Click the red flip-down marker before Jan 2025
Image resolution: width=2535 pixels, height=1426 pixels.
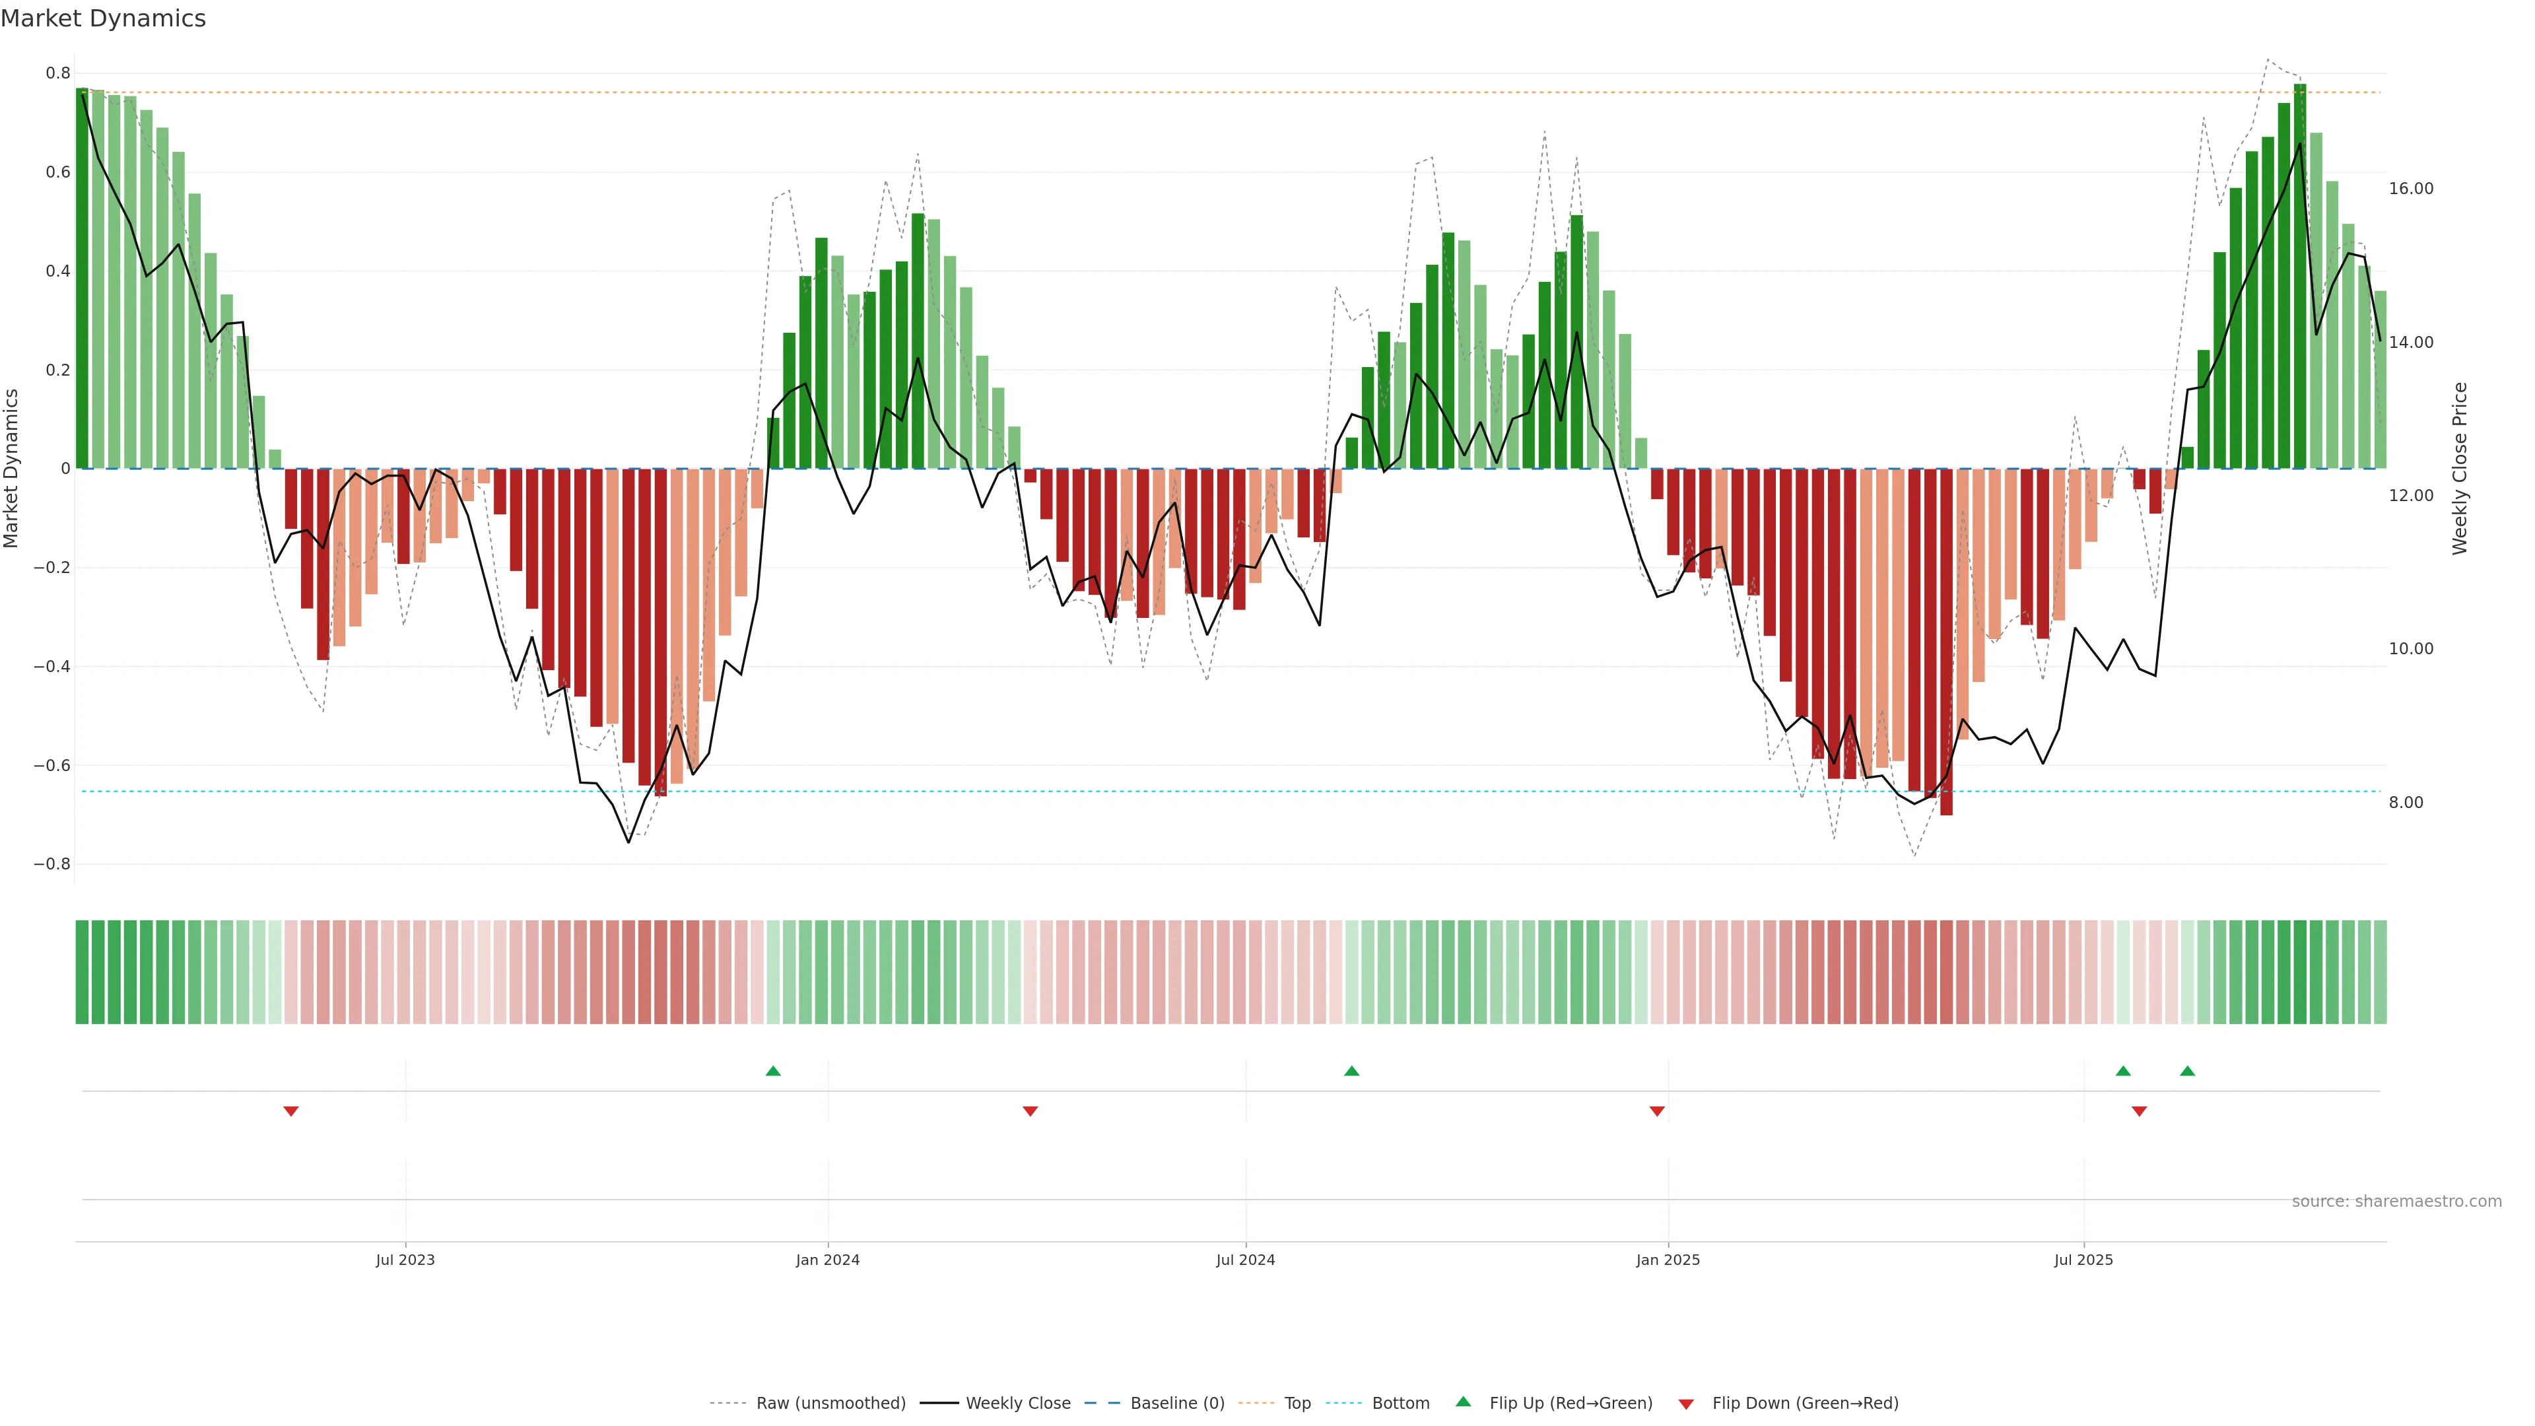click(x=1656, y=1111)
